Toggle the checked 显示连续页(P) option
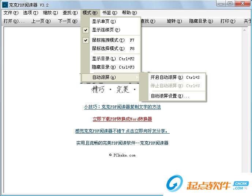This screenshot has width=252, height=196. coord(111,30)
